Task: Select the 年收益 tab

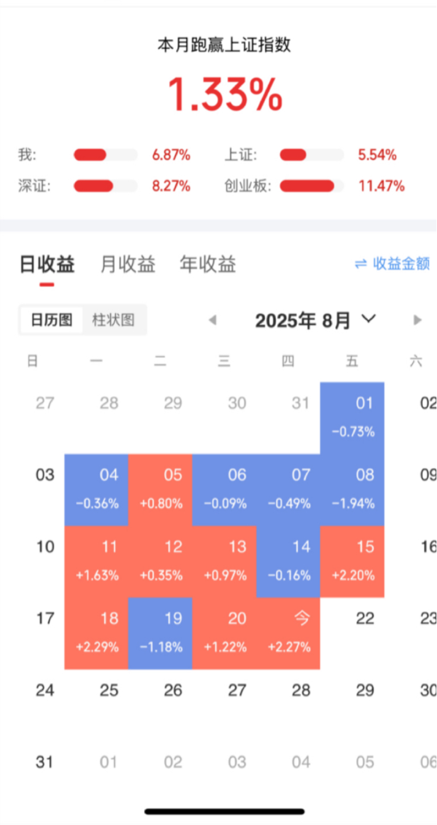Action: (x=208, y=265)
